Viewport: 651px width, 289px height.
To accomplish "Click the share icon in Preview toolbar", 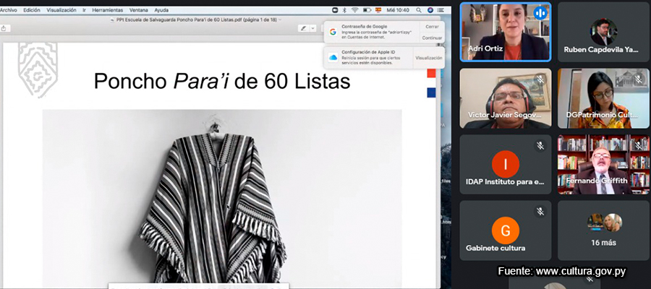I will click(6, 28).
